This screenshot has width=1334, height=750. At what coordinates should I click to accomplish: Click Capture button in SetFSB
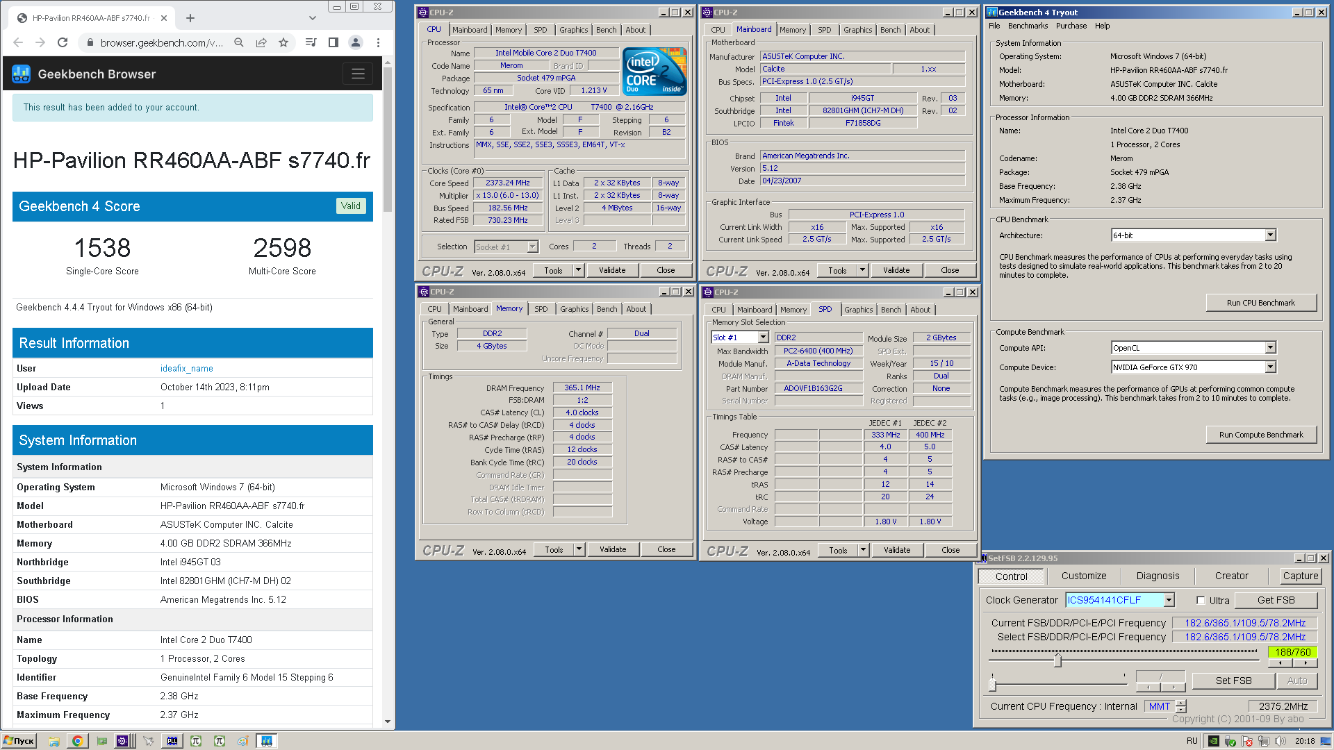click(1300, 576)
